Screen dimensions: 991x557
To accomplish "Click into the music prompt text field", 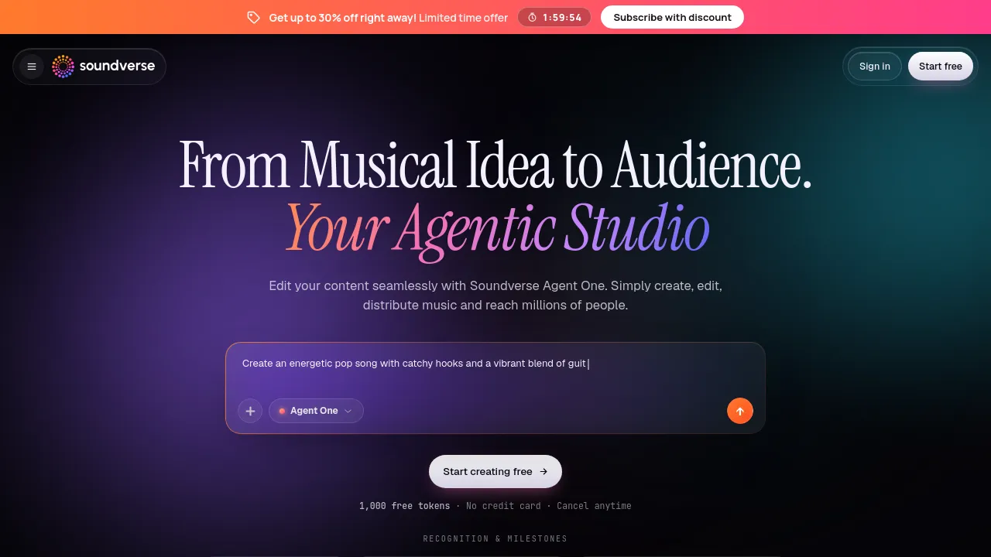I will coord(495,364).
